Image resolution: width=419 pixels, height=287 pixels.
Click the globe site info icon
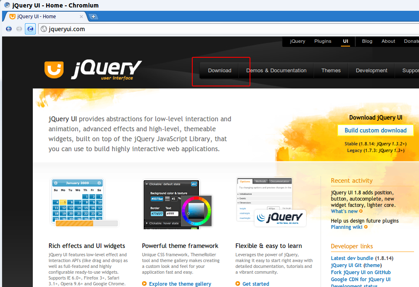point(44,29)
